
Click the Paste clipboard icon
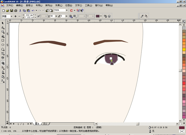28,10
